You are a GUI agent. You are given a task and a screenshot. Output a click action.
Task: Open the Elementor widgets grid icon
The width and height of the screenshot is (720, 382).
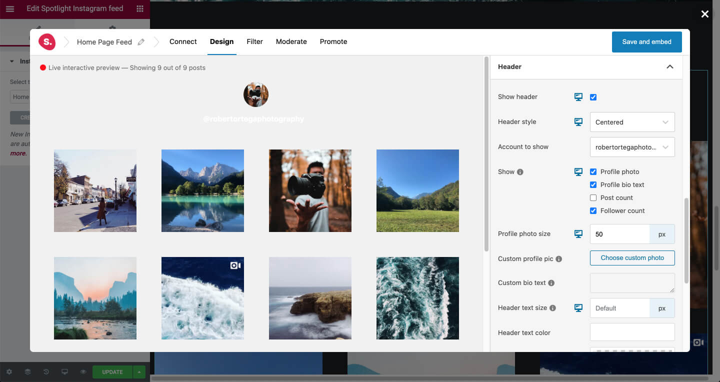coord(140,9)
